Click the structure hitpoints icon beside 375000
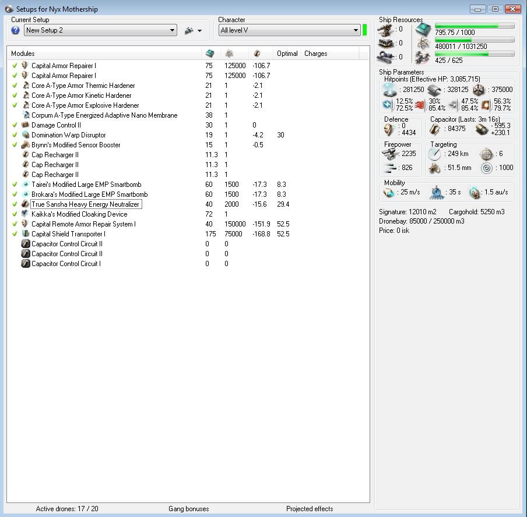Image resolution: width=527 pixels, height=517 pixels. pyautogui.click(x=479, y=90)
